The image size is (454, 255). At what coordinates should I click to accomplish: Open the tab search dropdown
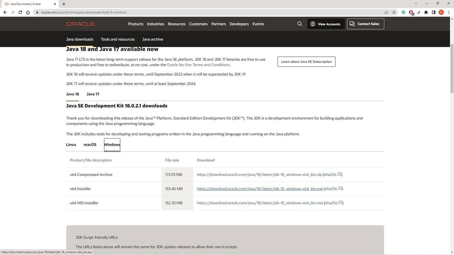416,4
